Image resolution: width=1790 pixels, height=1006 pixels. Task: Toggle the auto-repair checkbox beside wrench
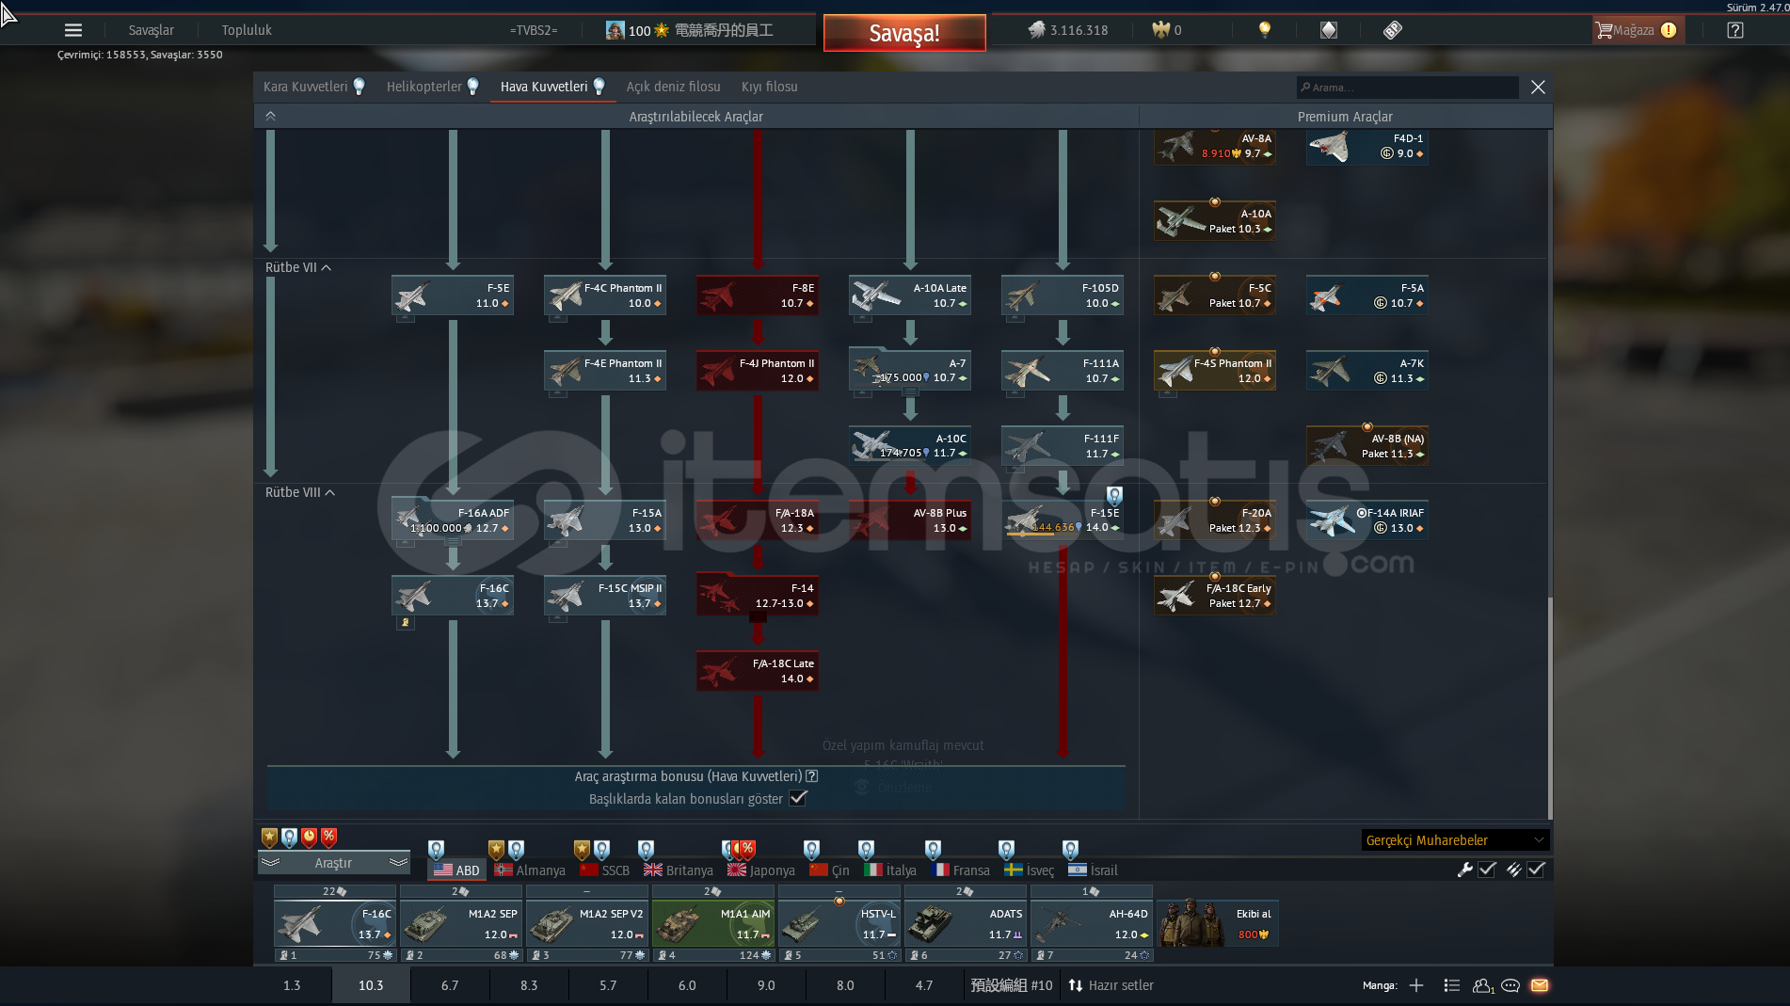(x=1487, y=870)
